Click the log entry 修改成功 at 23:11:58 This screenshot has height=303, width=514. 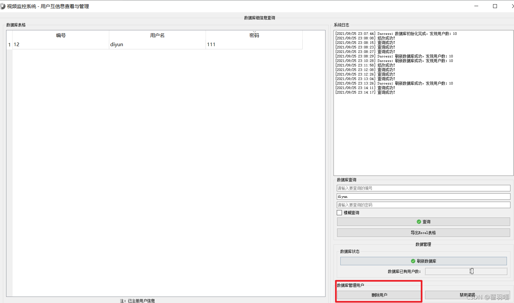(365, 65)
